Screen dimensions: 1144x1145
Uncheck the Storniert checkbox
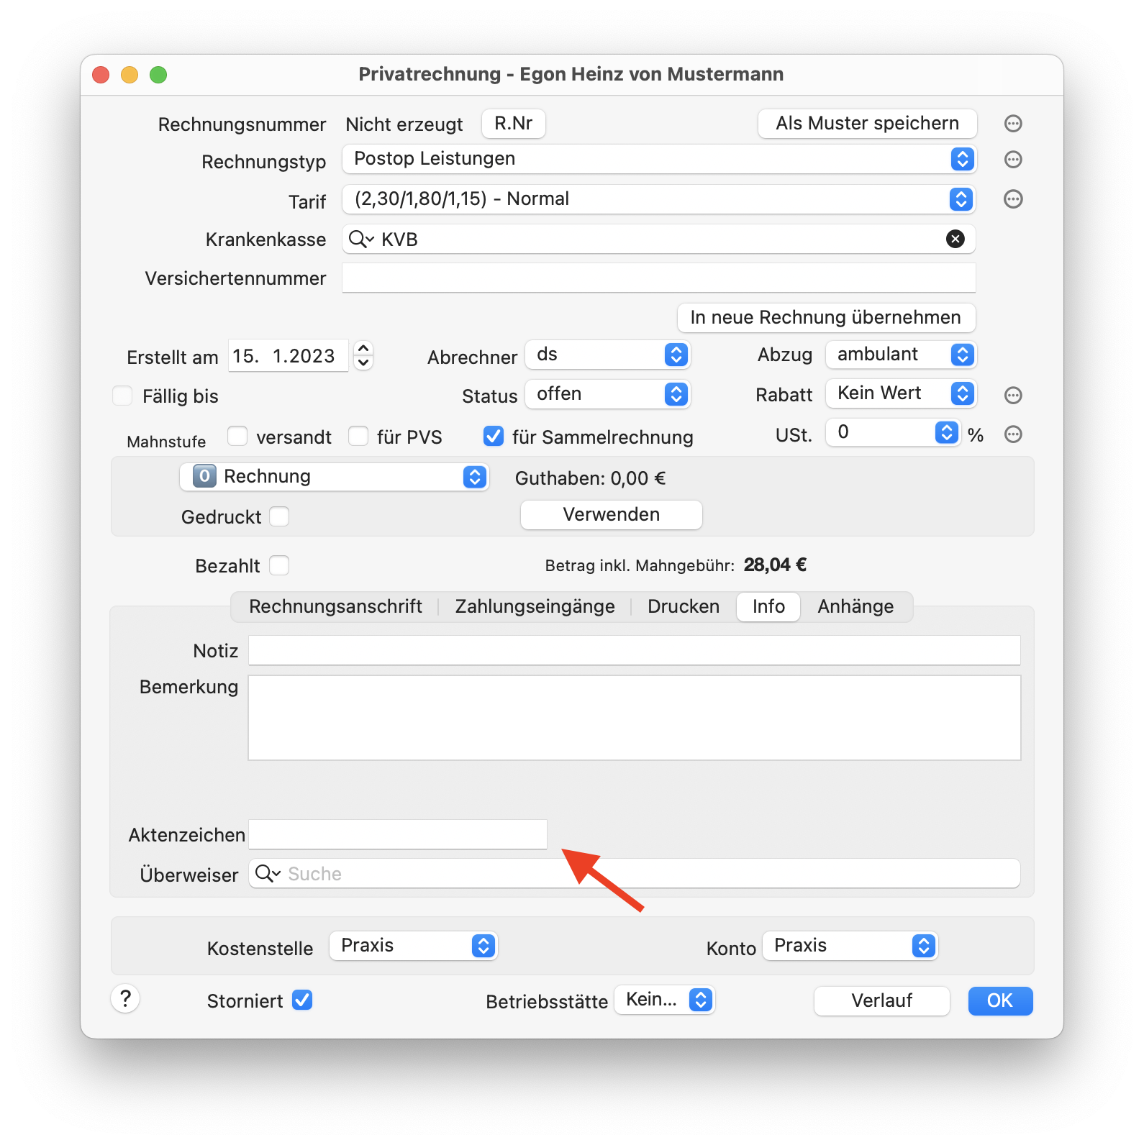[x=302, y=1000]
